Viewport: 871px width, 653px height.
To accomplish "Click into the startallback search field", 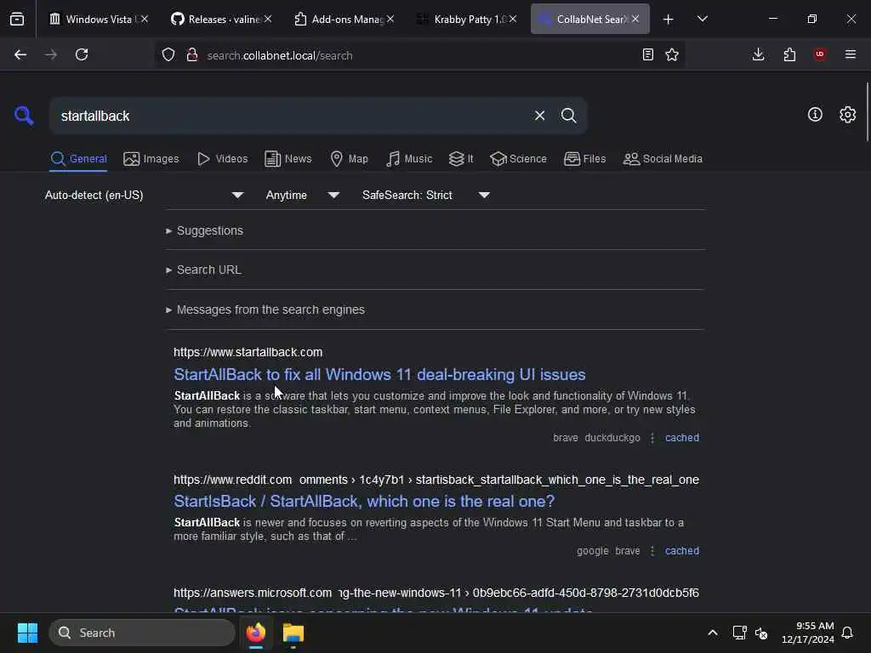I will 289,116.
